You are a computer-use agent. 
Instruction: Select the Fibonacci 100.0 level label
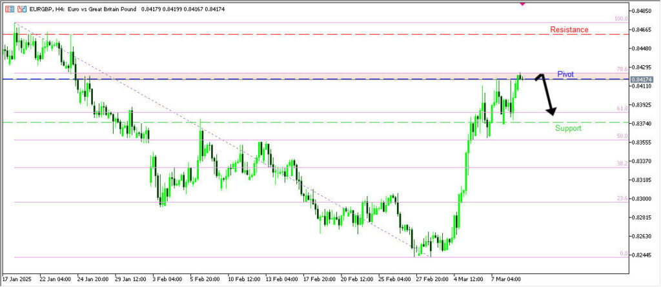pyautogui.click(x=621, y=19)
